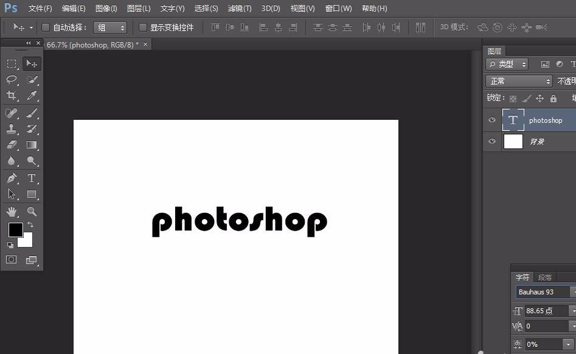Open the foreground color black swatch
Viewport: 576px width, 354px height.
coord(16,230)
